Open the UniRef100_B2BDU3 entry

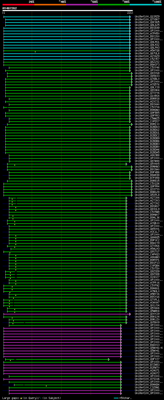147,127
